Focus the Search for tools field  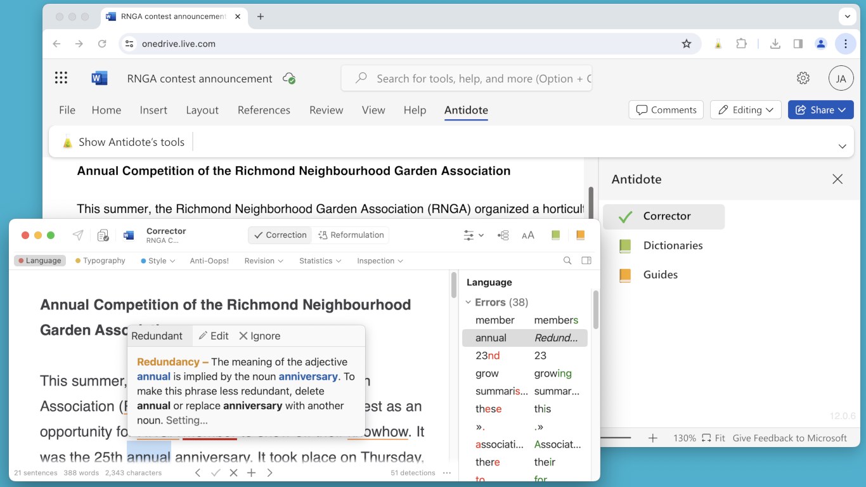click(467, 79)
